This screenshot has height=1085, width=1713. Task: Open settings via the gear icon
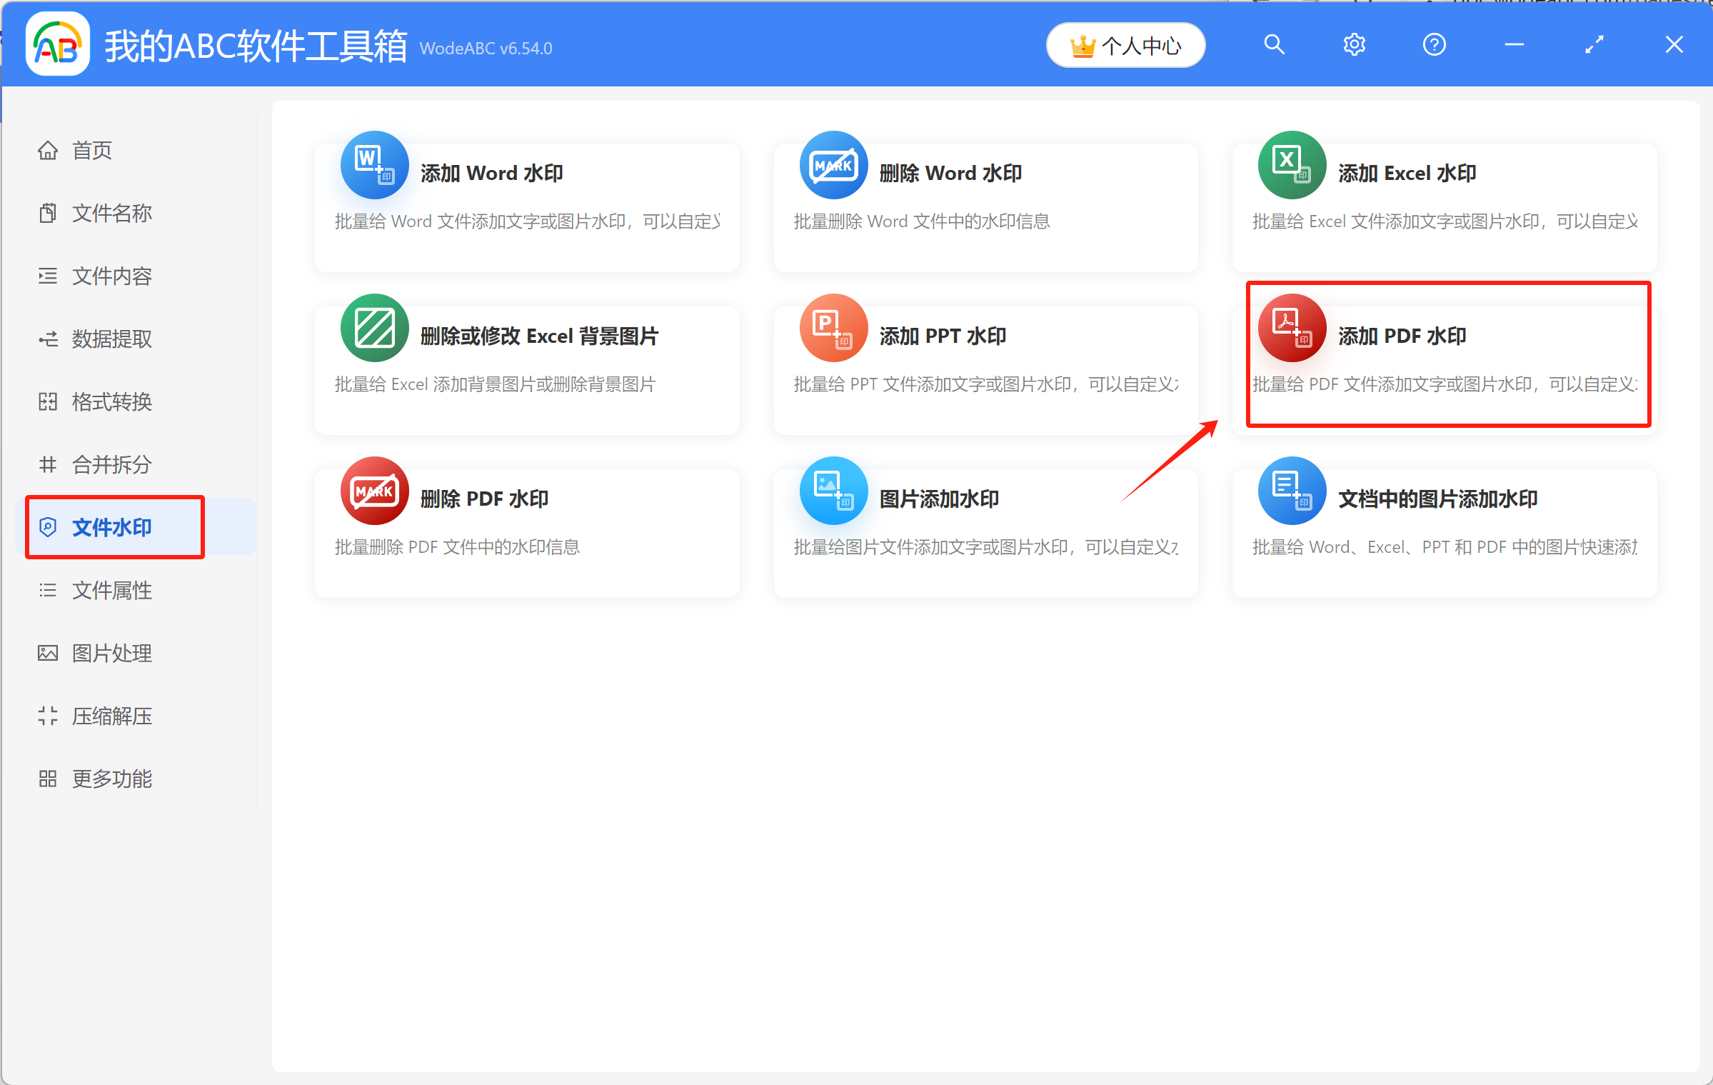pyautogui.click(x=1354, y=45)
